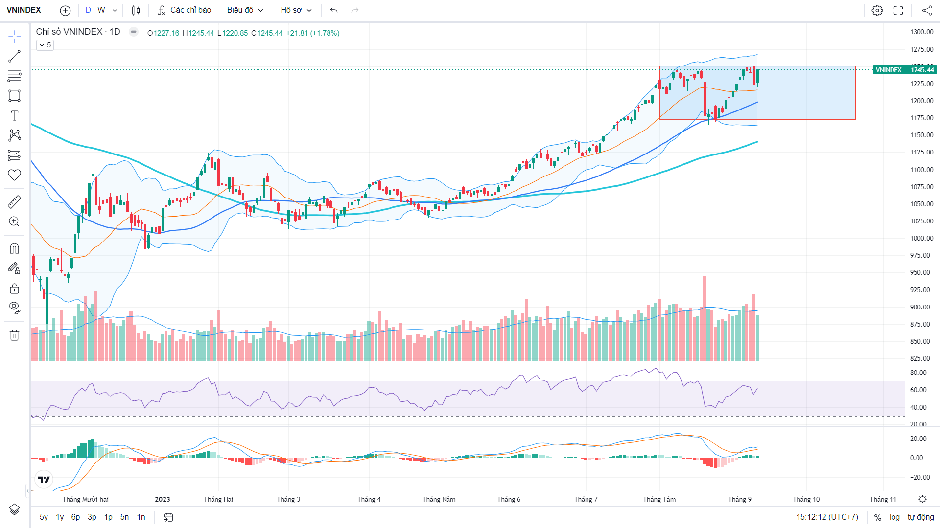Toggle stay in drawing mode
The width and height of the screenshot is (940, 528).
point(15,268)
